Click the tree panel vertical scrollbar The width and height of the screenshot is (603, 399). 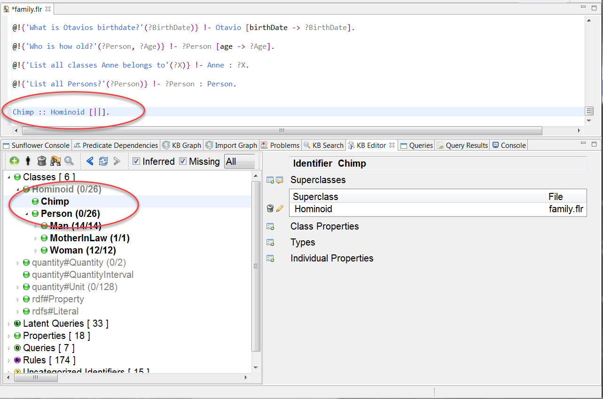pos(256,266)
